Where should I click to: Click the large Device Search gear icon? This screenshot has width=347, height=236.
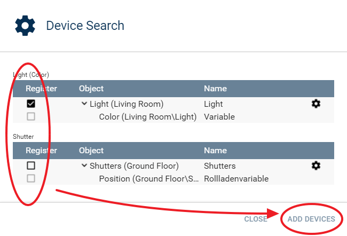pyautogui.click(x=25, y=26)
